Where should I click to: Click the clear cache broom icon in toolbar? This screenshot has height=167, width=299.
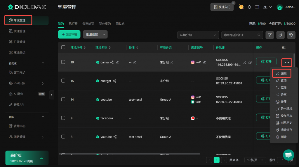[x=280, y=35]
